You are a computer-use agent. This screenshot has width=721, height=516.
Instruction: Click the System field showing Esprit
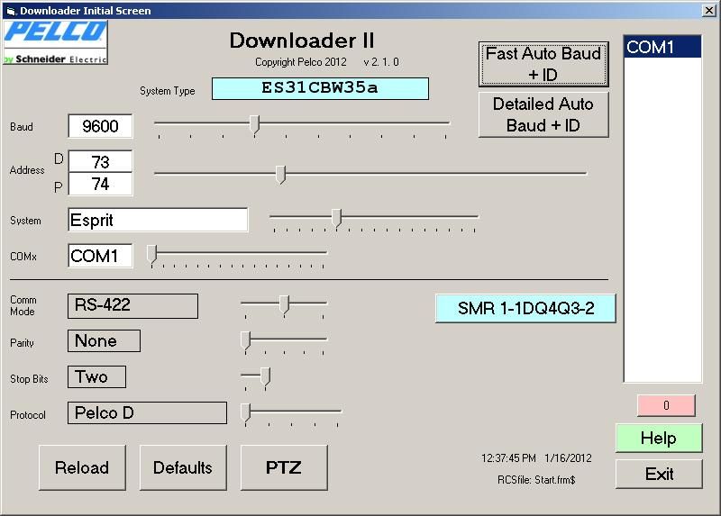click(158, 220)
